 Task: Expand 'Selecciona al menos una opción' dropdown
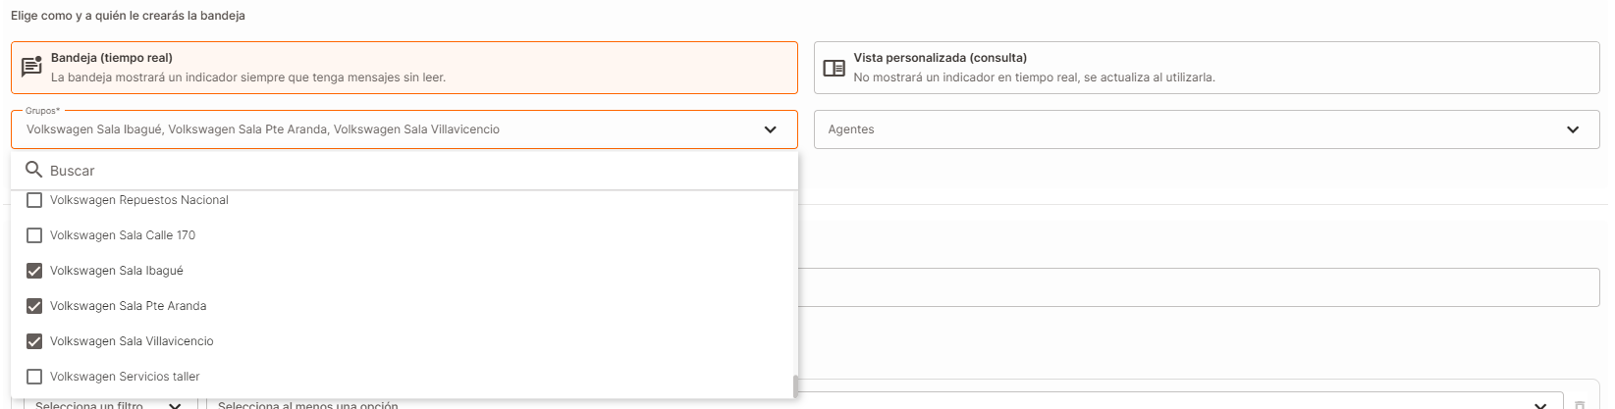coord(884,404)
